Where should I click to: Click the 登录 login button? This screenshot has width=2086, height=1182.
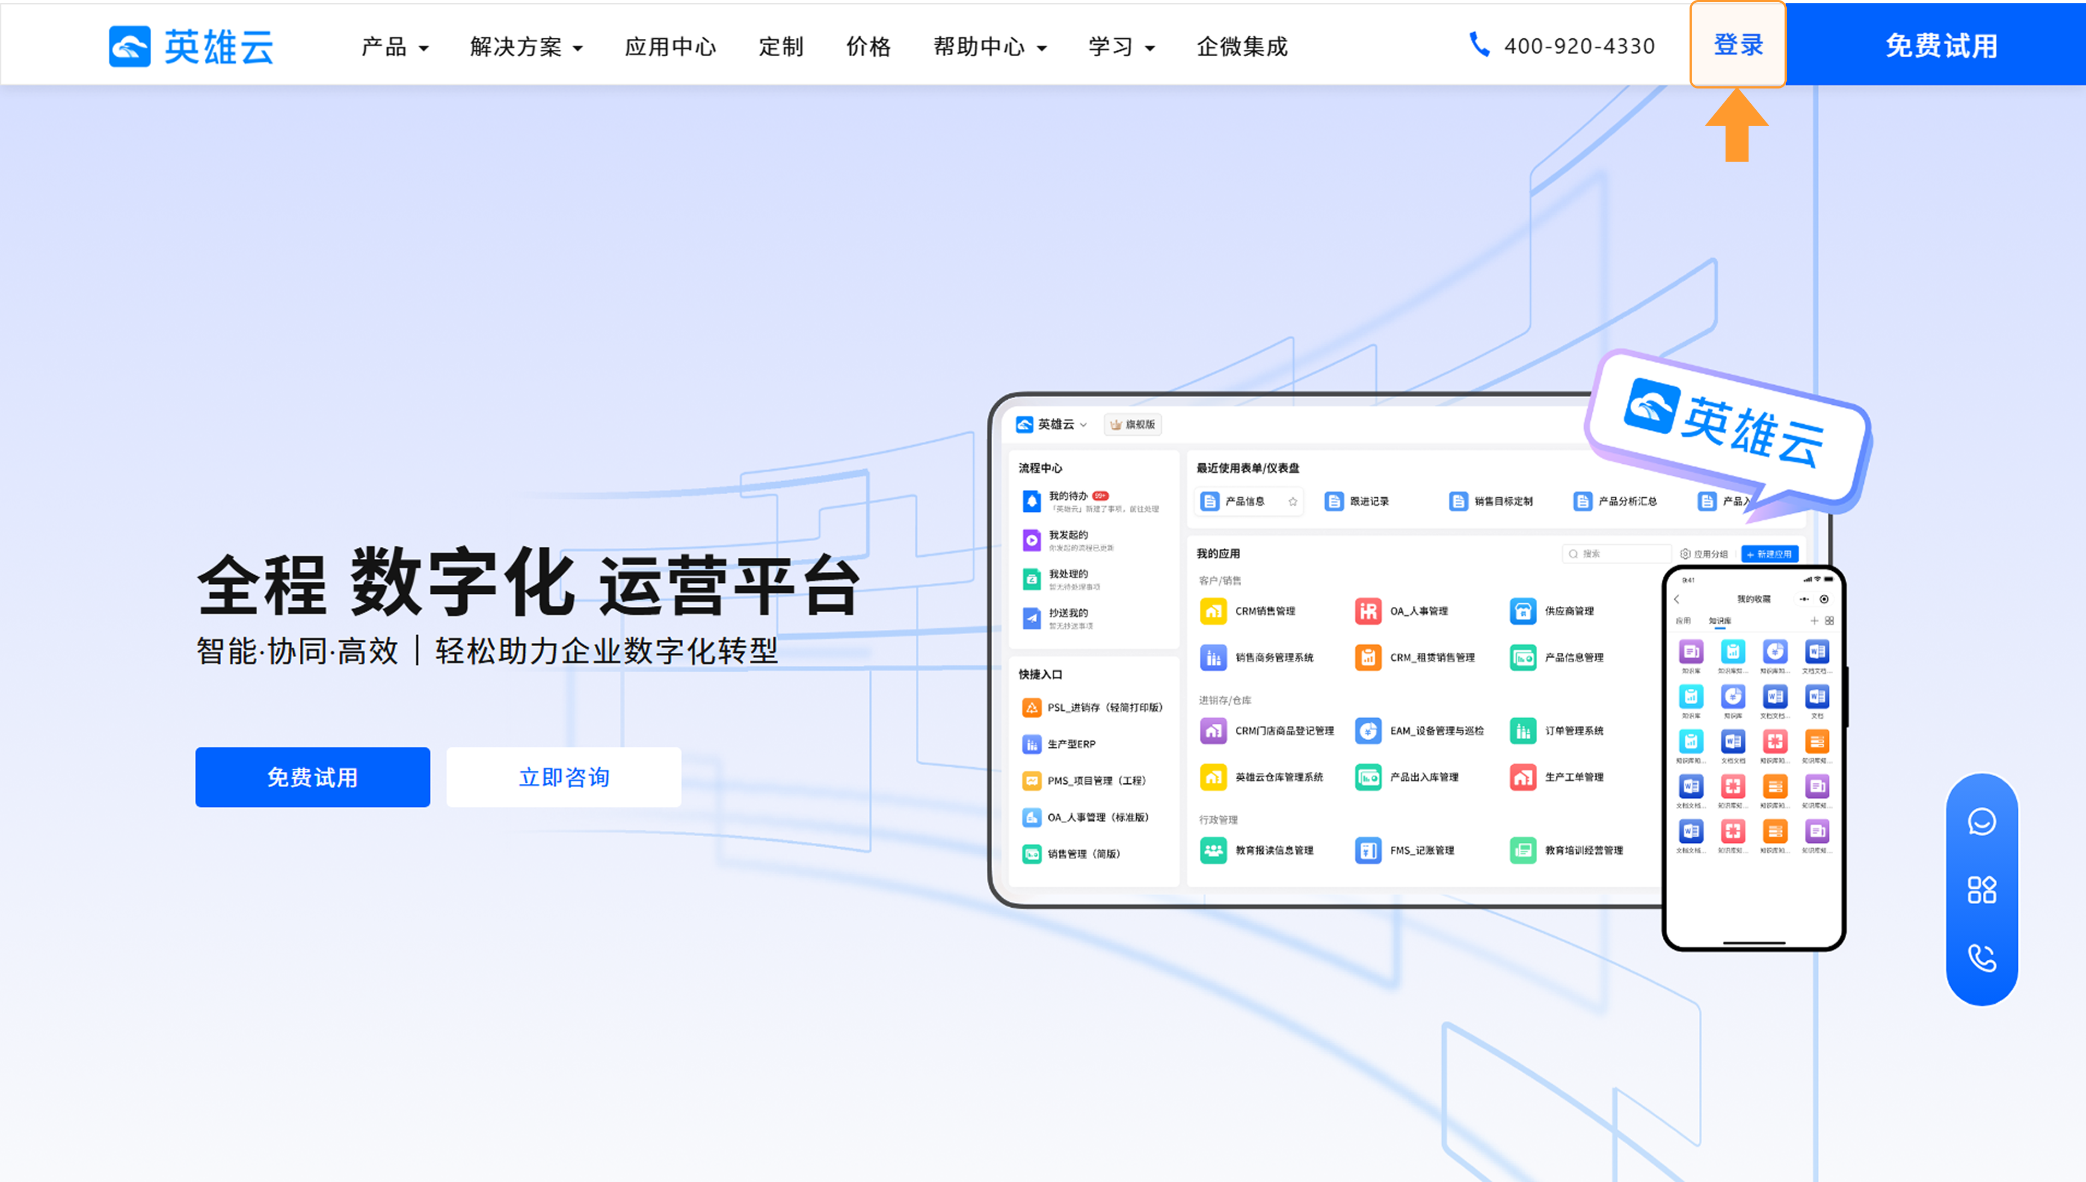pyautogui.click(x=1737, y=45)
